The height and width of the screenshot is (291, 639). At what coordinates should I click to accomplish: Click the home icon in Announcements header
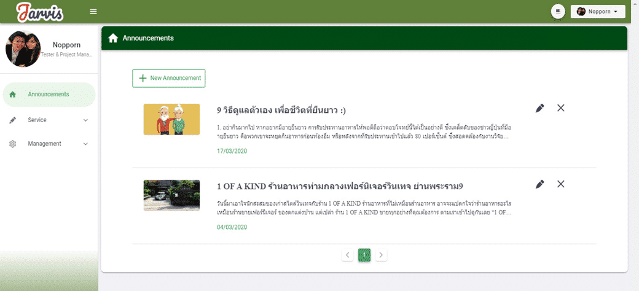[113, 38]
